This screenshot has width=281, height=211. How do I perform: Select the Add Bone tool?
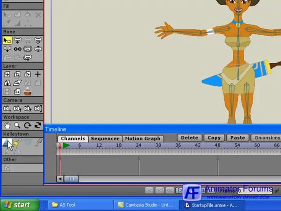7,49
